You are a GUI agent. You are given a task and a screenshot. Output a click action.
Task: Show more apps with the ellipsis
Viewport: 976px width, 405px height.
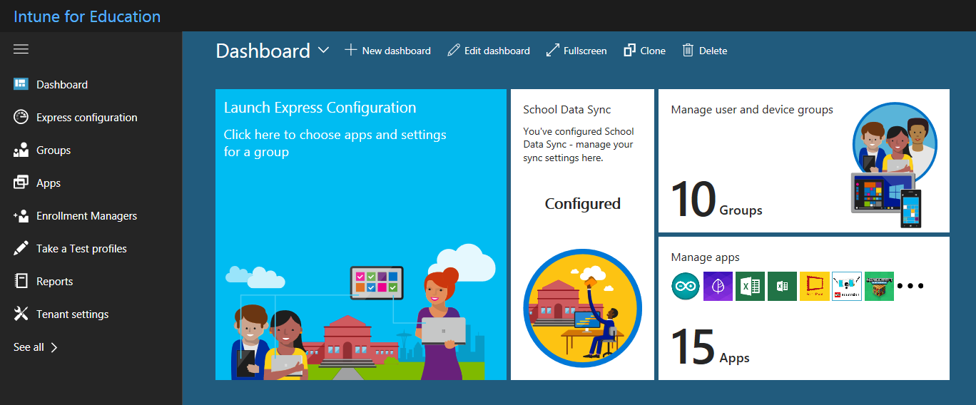tap(910, 286)
